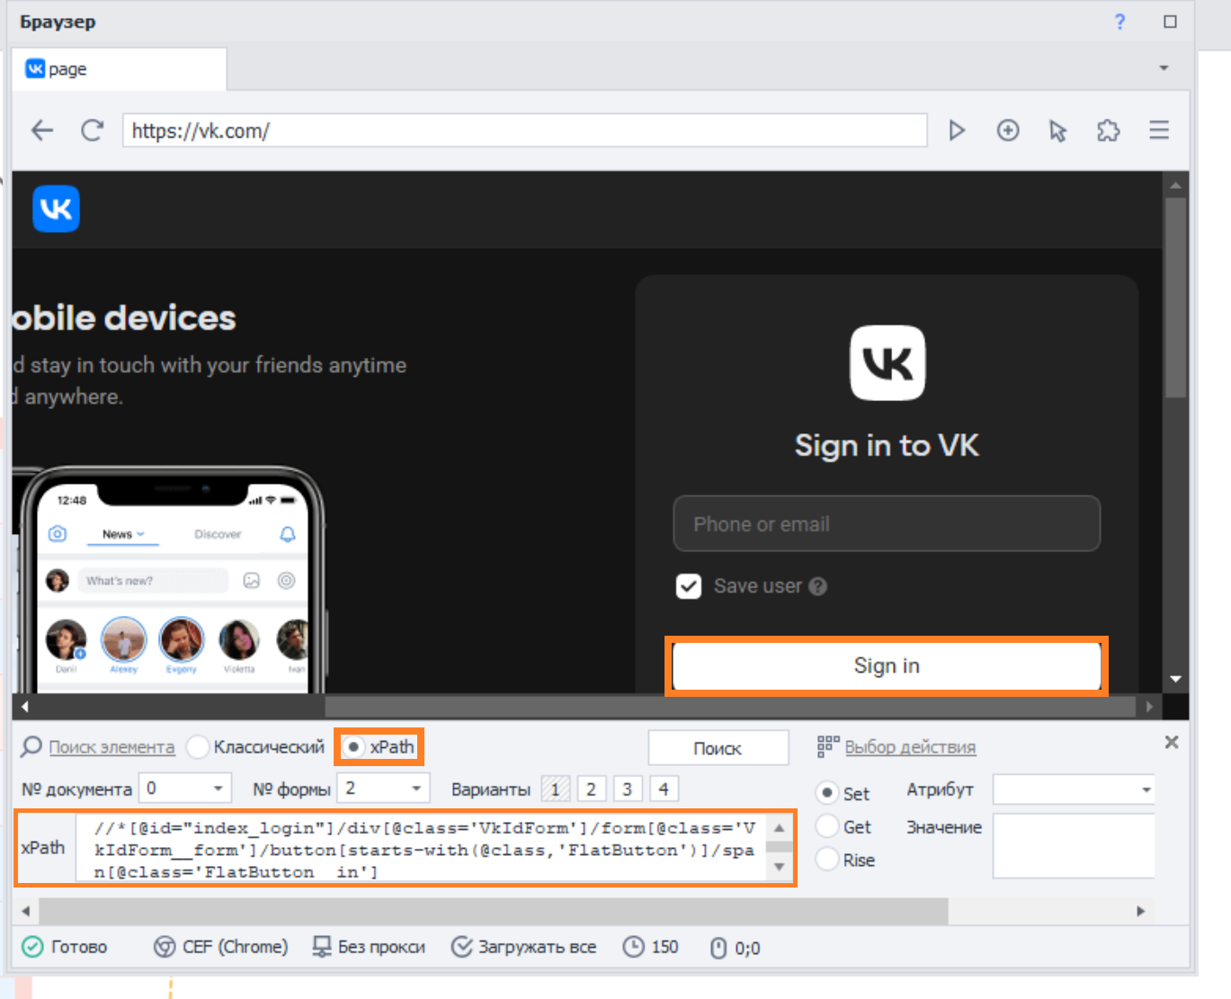Viewport: 1231px width, 999px height.
Task: Click page scroll down arrow
Action: click(1175, 679)
